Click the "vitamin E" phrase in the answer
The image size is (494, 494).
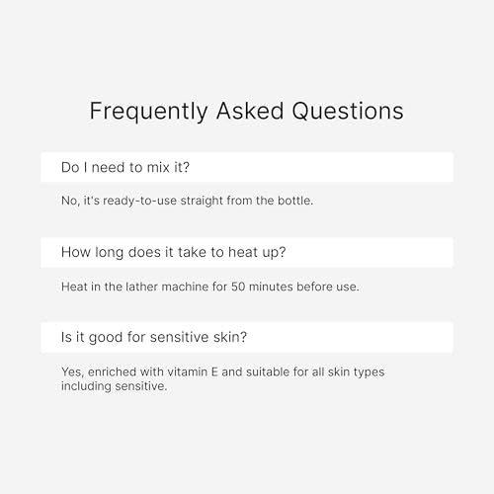pos(193,371)
